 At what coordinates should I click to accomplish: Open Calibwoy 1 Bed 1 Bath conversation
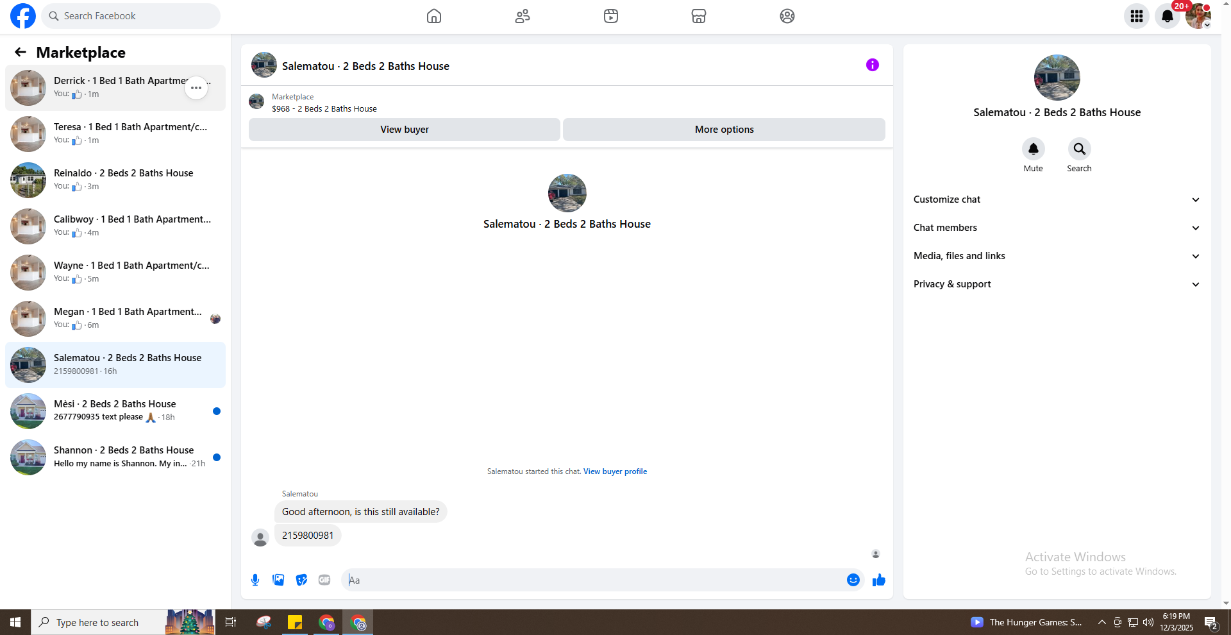click(115, 226)
